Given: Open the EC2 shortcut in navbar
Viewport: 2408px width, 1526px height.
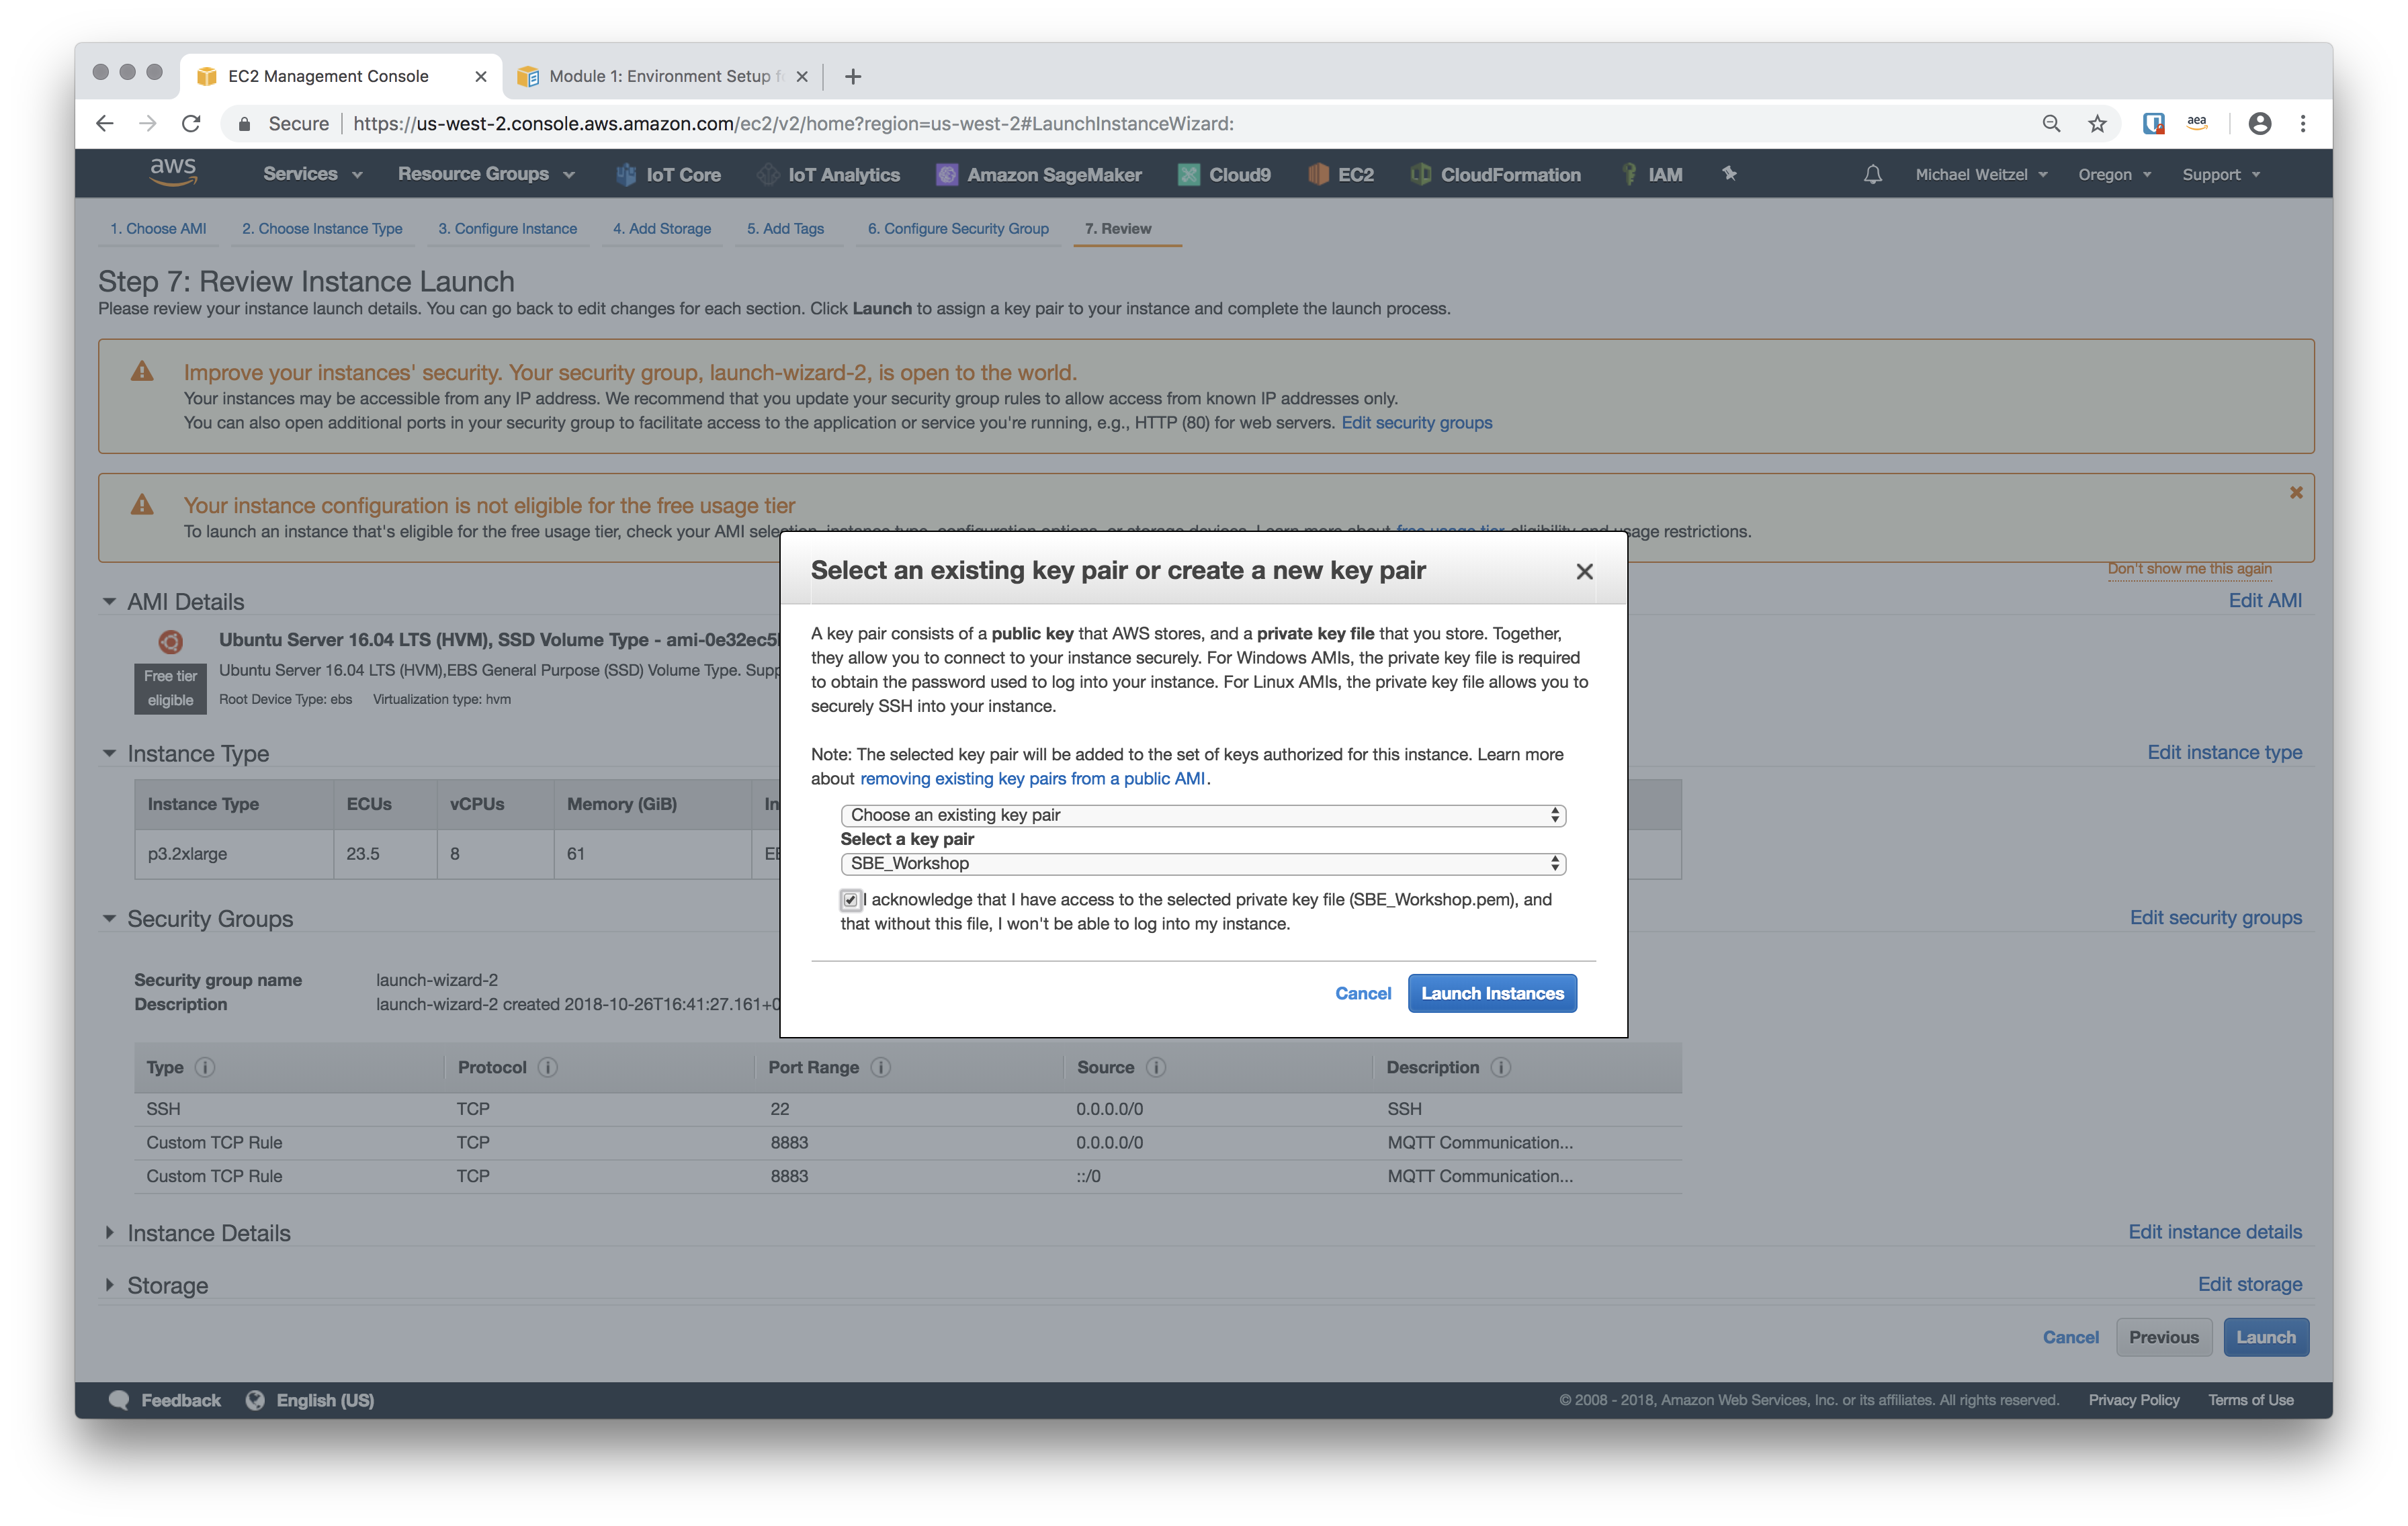Looking at the screenshot, I should point(1340,174).
